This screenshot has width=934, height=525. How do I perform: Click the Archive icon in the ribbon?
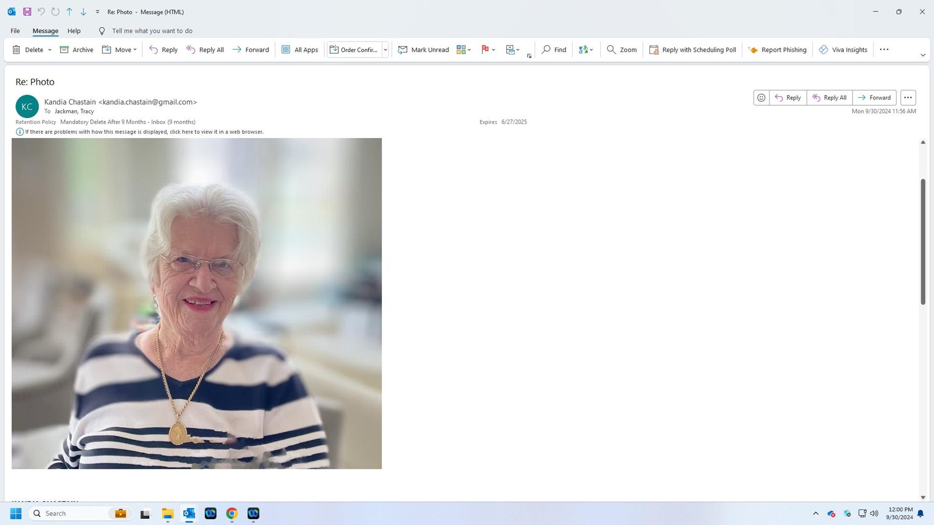tap(64, 50)
